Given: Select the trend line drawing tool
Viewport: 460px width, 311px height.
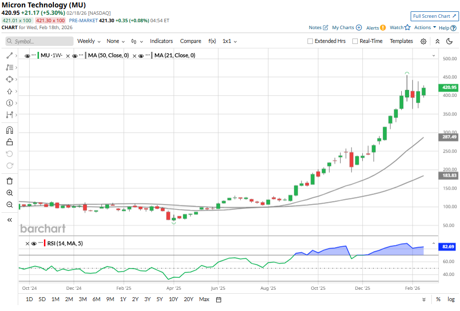Looking at the screenshot, I should pyautogui.click(x=9, y=55).
